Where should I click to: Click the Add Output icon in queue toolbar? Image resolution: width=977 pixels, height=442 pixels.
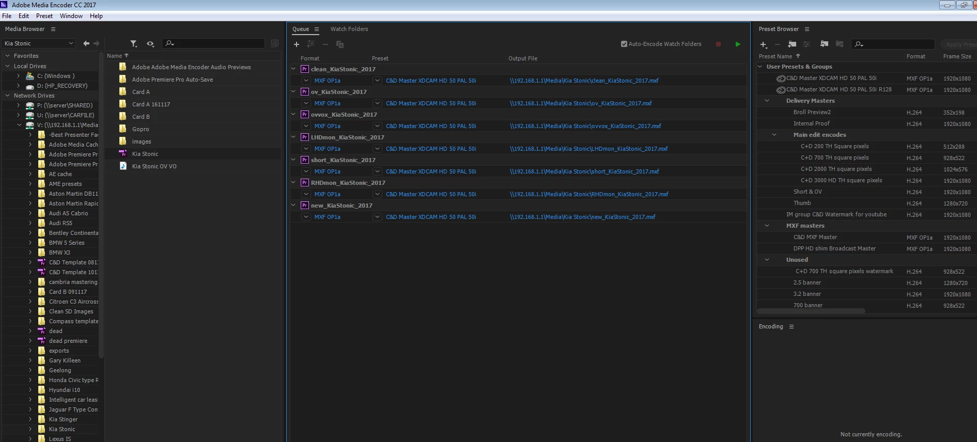[311, 44]
